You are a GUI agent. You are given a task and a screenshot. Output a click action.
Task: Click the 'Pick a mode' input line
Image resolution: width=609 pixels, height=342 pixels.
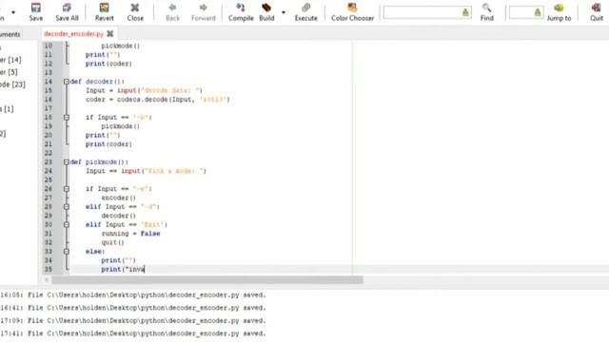pos(146,171)
